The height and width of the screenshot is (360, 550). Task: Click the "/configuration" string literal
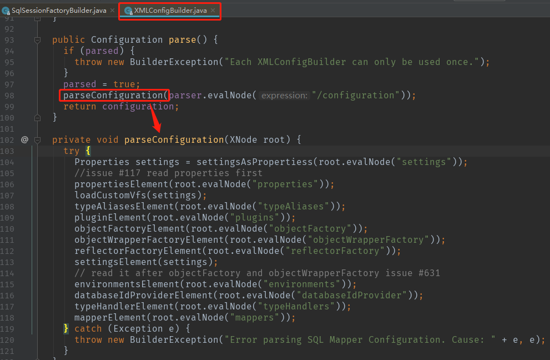(355, 95)
